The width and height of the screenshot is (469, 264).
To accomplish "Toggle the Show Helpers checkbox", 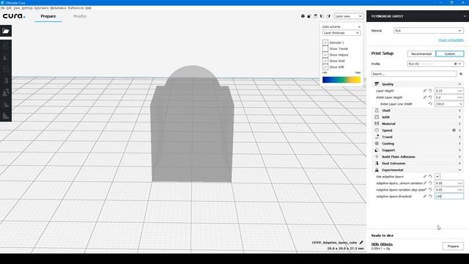I will point(325,55).
